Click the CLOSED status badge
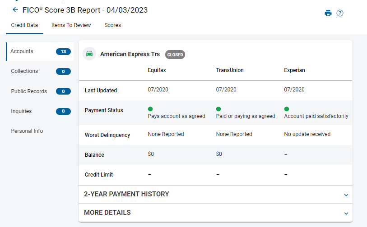 click(175, 54)
